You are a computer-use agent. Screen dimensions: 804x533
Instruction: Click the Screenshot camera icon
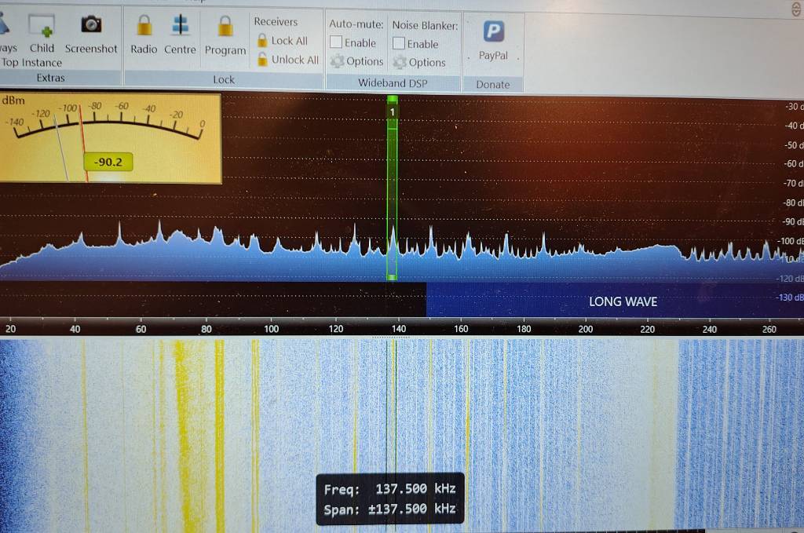tap(91, 25)
